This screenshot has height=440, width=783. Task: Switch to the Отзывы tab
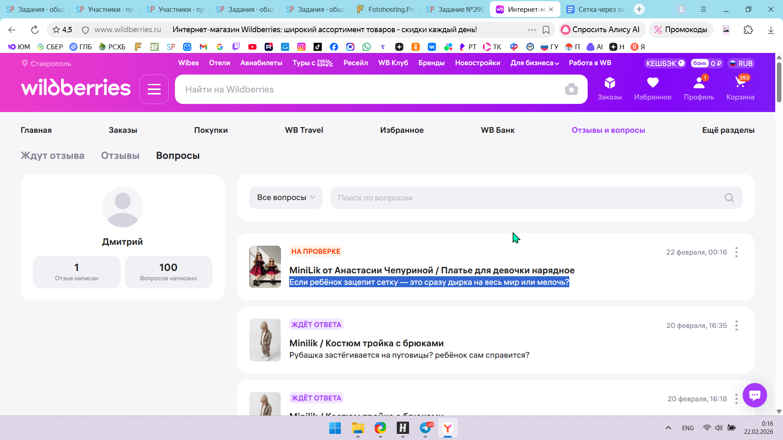[120, 156]
